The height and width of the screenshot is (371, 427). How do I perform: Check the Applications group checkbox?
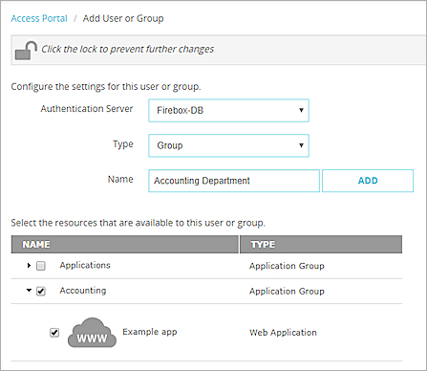[41, 266]
